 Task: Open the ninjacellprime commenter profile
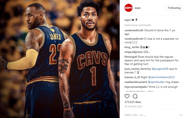tap(134, 52)
